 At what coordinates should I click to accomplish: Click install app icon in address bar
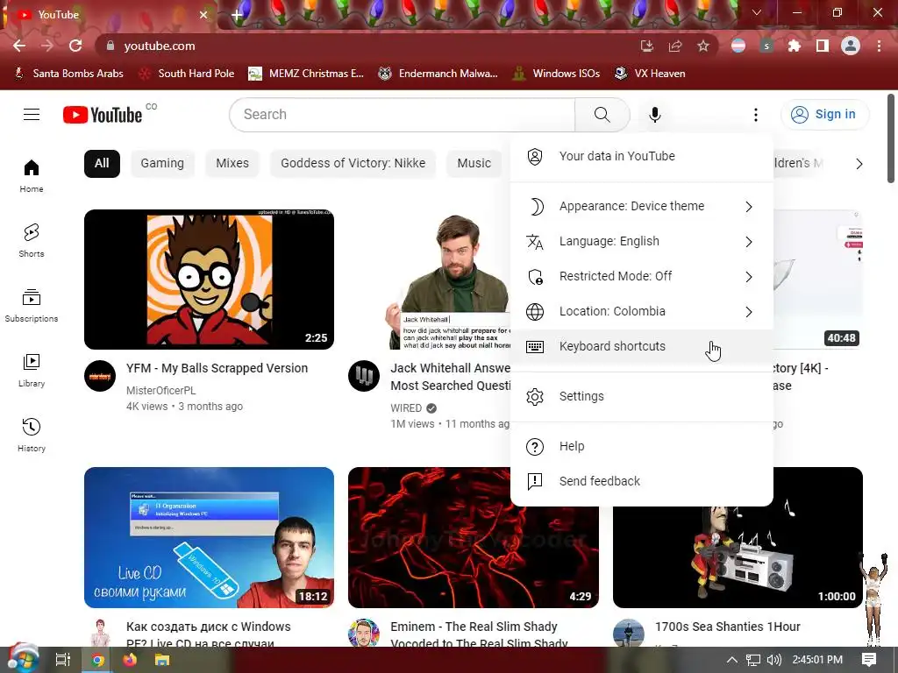pyautogui.click(x=647, y=46)
